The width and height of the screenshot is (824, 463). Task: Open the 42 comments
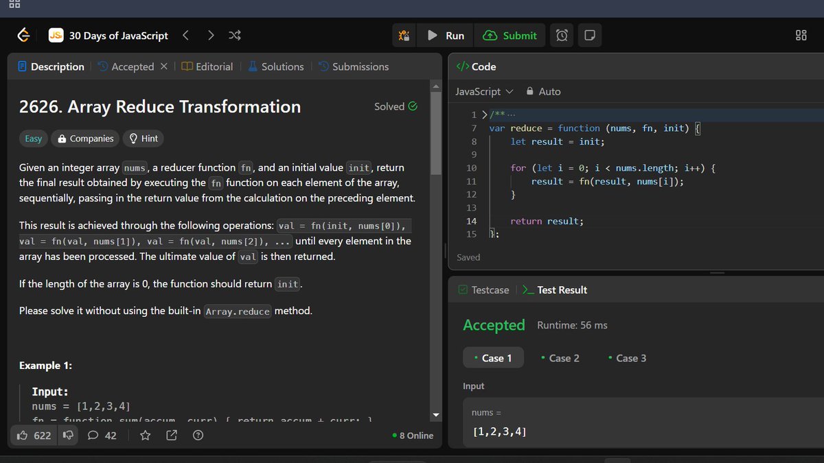102,436
